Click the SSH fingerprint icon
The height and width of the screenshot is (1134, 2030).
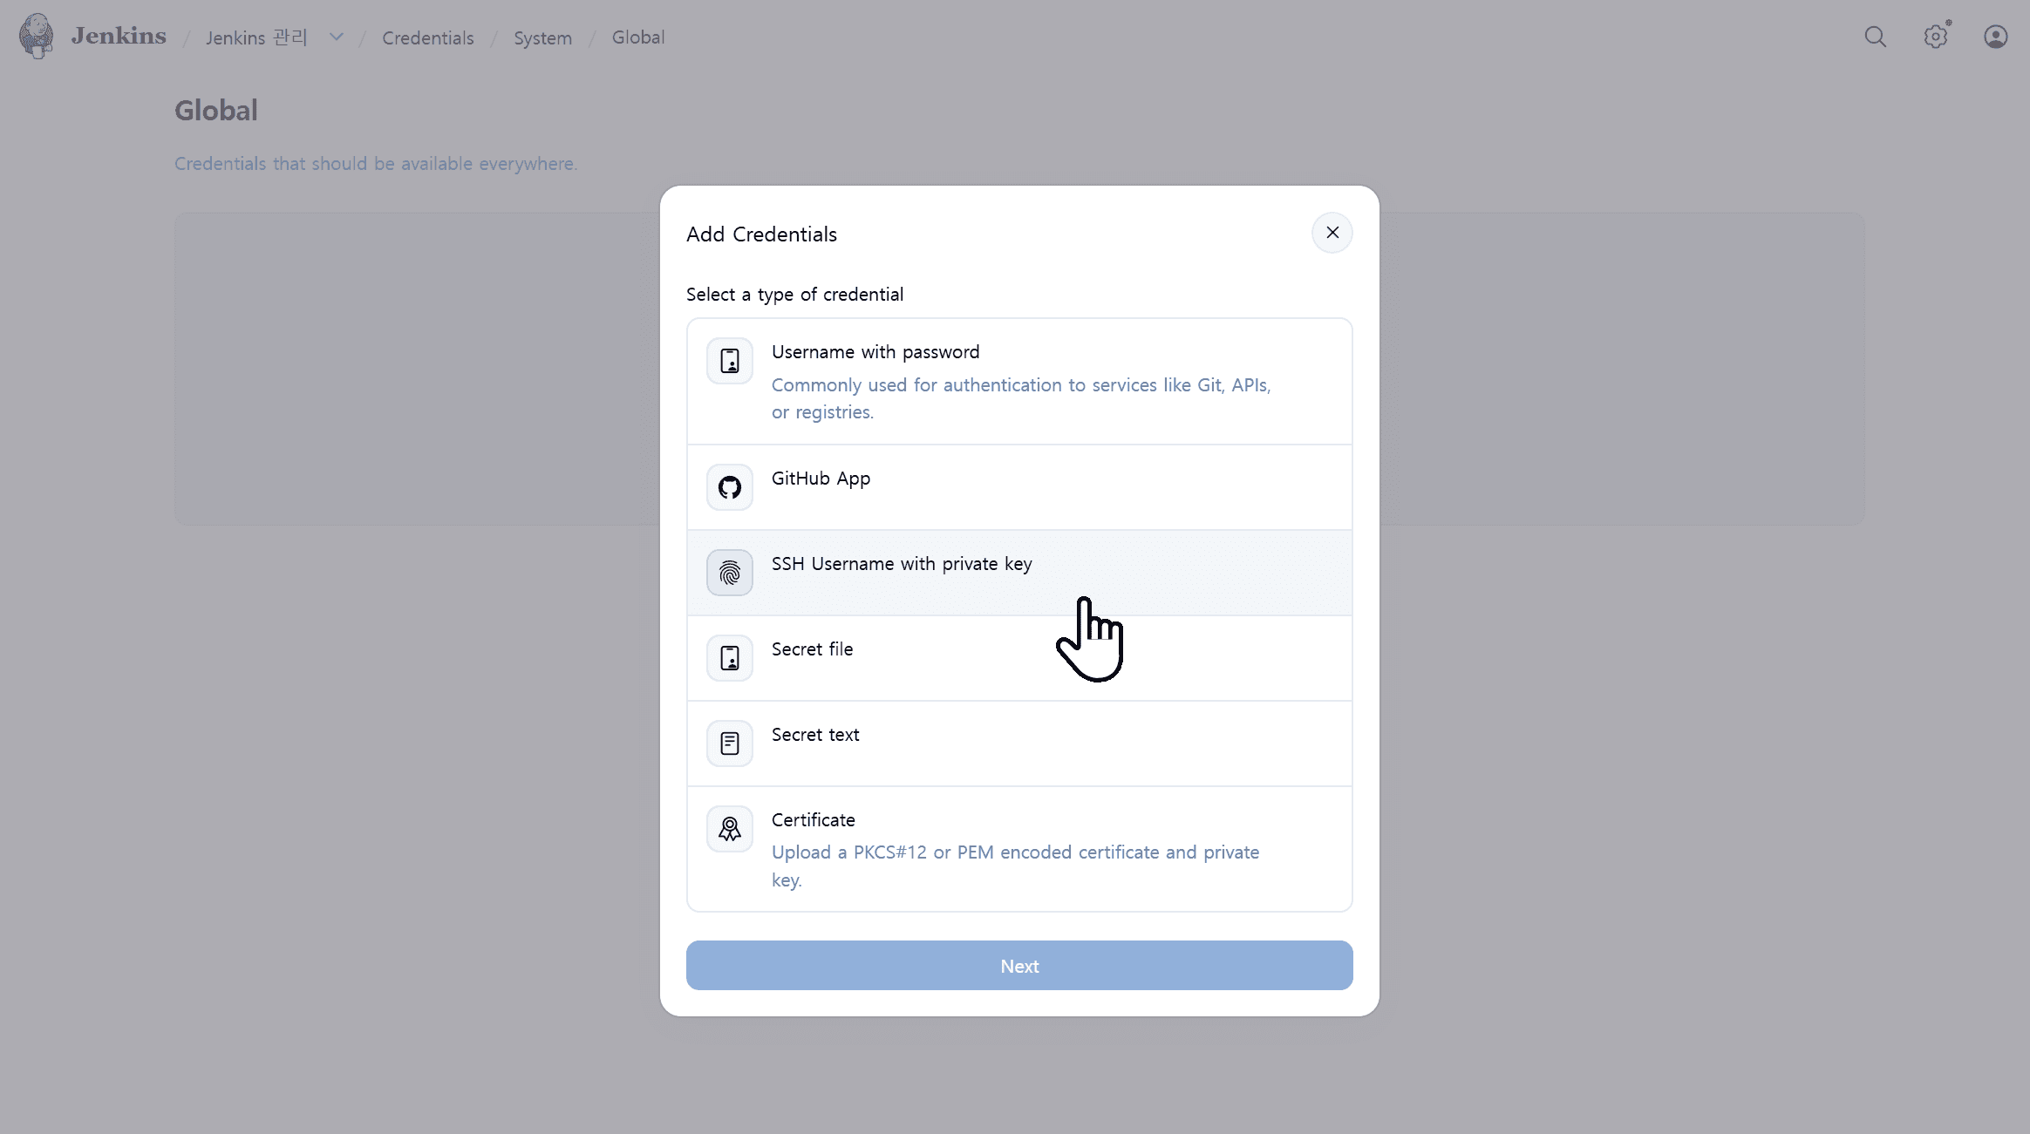pos(730,573)
